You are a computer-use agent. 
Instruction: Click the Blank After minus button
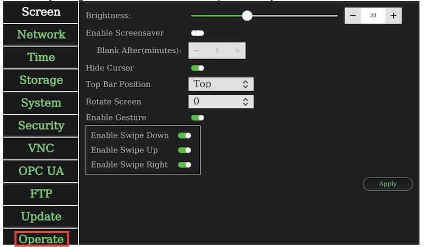point(197,51)
